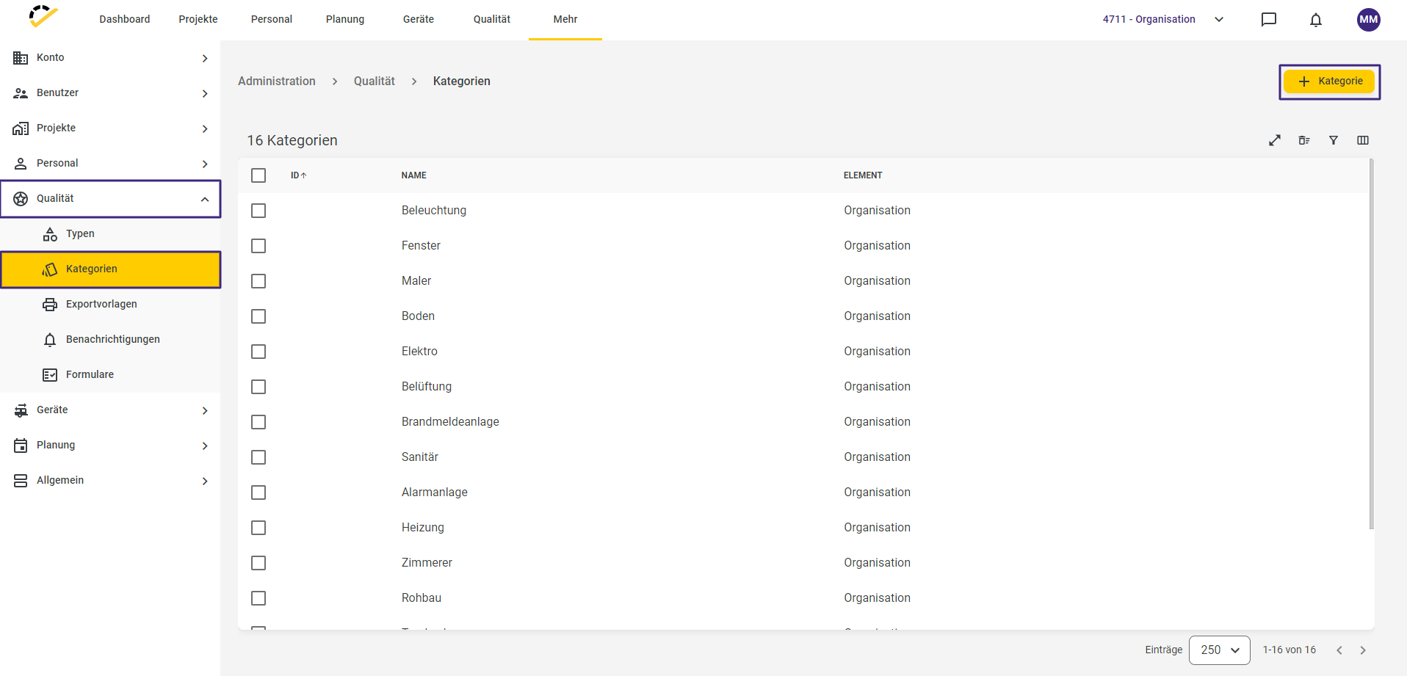Go to Qualität in the breadcrumb
This screenshot has width=1407, height=676.
(x=375, y=81)
